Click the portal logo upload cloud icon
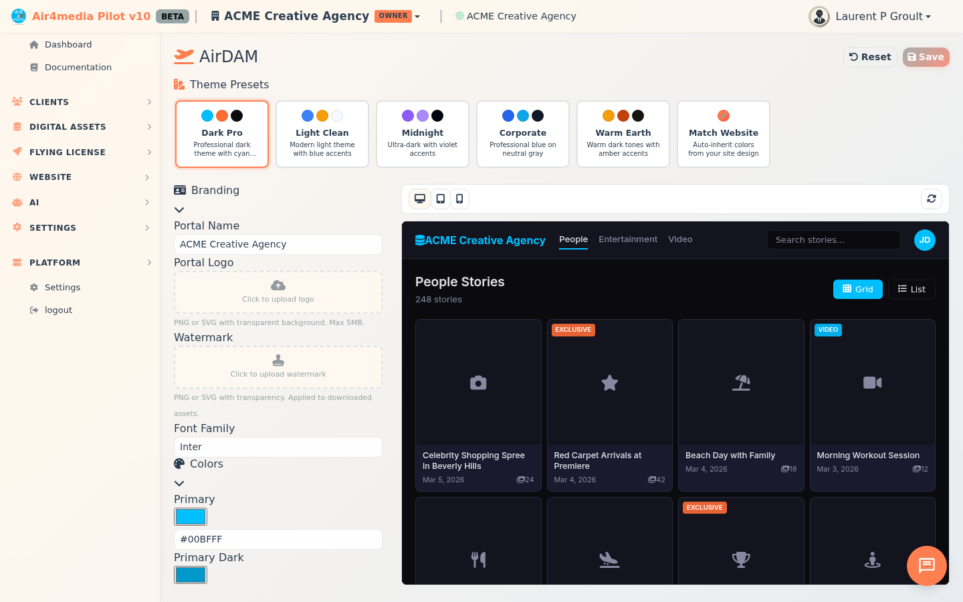Image resolution: width=963 pixels, height=602 pixels. point(278,286)
